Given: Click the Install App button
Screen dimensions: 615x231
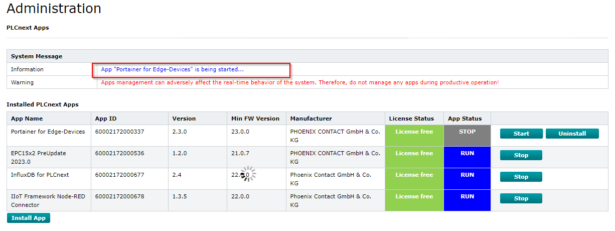Looking at the screenshot, I should click(x=29, y=218).
